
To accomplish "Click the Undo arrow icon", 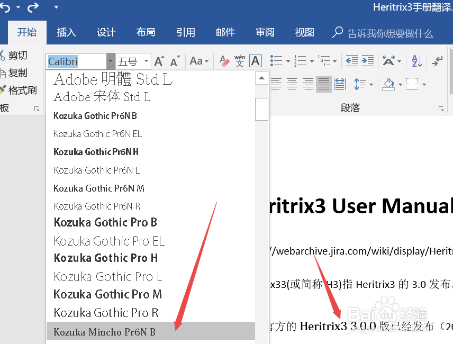I will click(5, 7).
